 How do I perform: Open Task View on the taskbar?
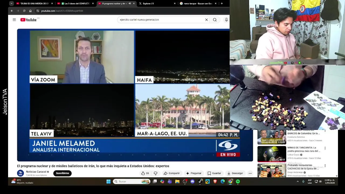(155, 182)
